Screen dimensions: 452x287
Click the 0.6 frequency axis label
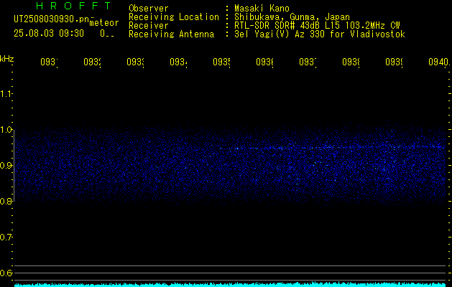(x=6, y=273)
